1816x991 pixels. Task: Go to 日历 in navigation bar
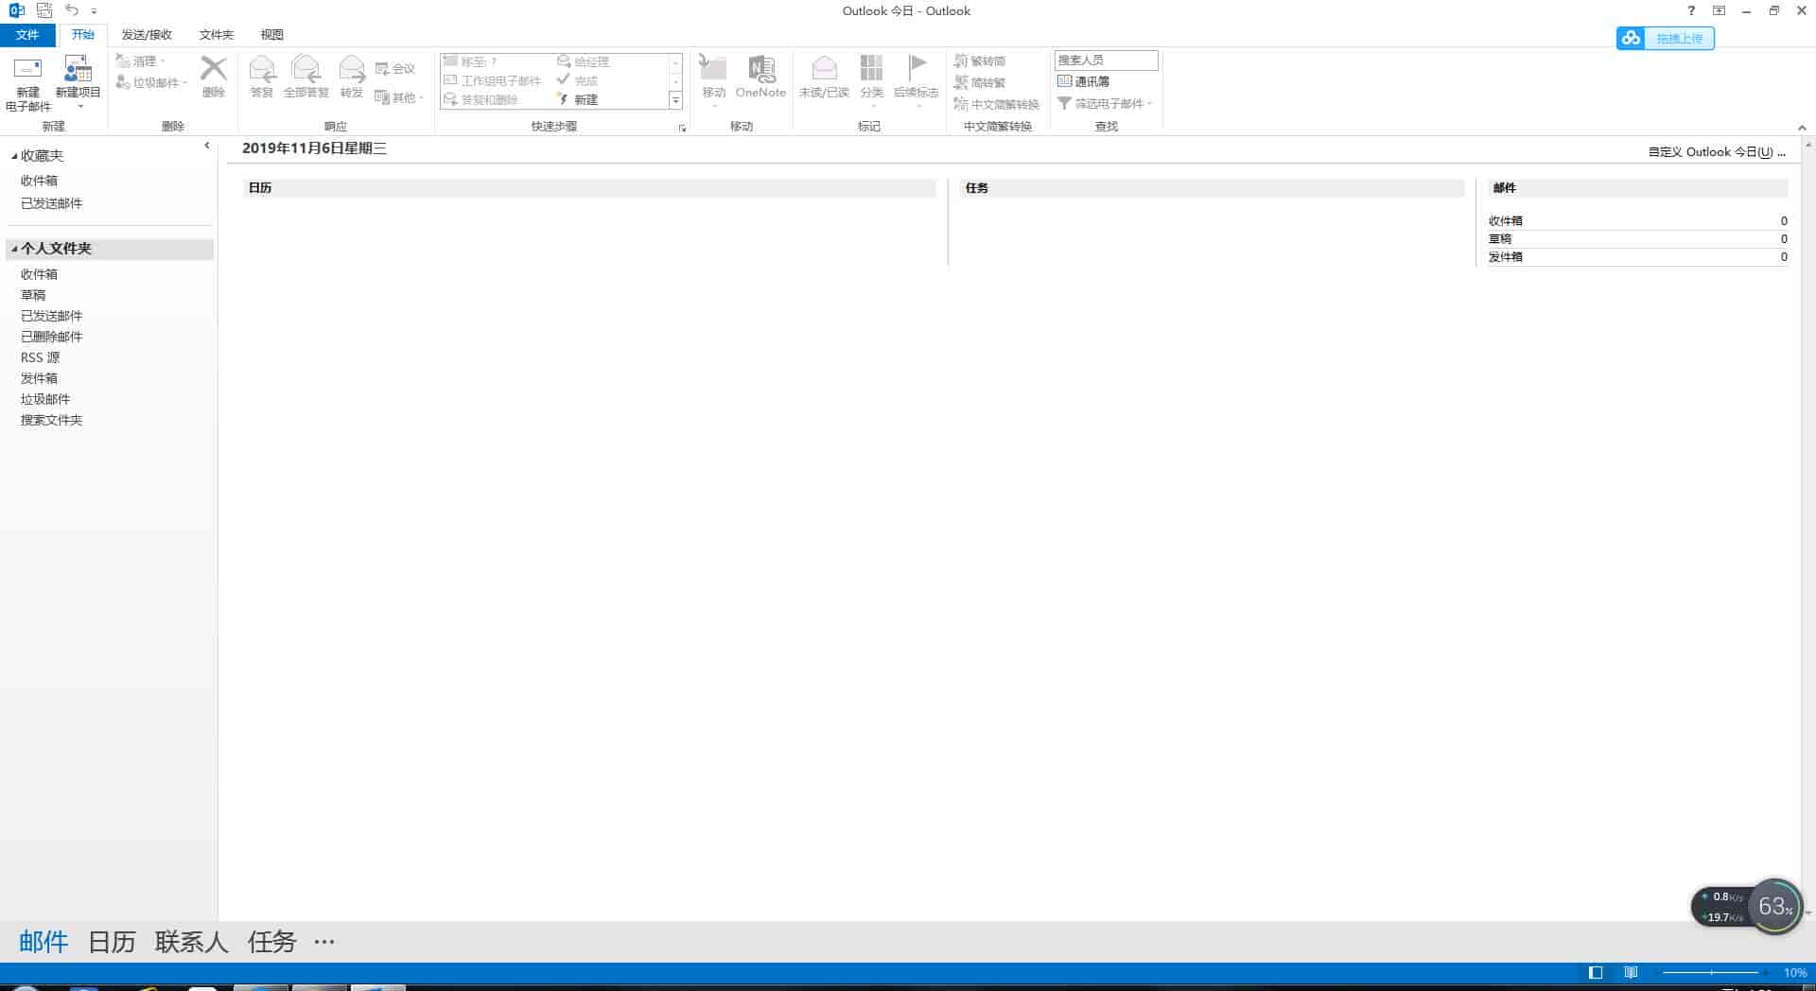tap(112, 942)
